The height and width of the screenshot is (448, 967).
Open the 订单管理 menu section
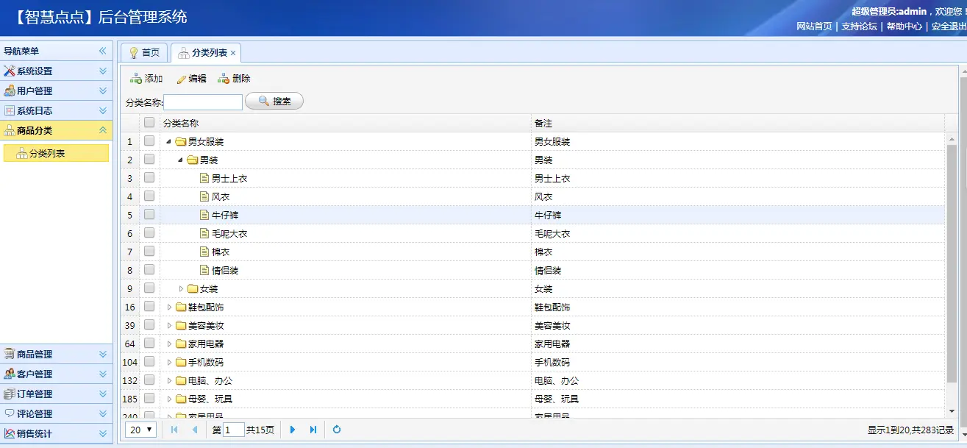click(x=56, y=394)
